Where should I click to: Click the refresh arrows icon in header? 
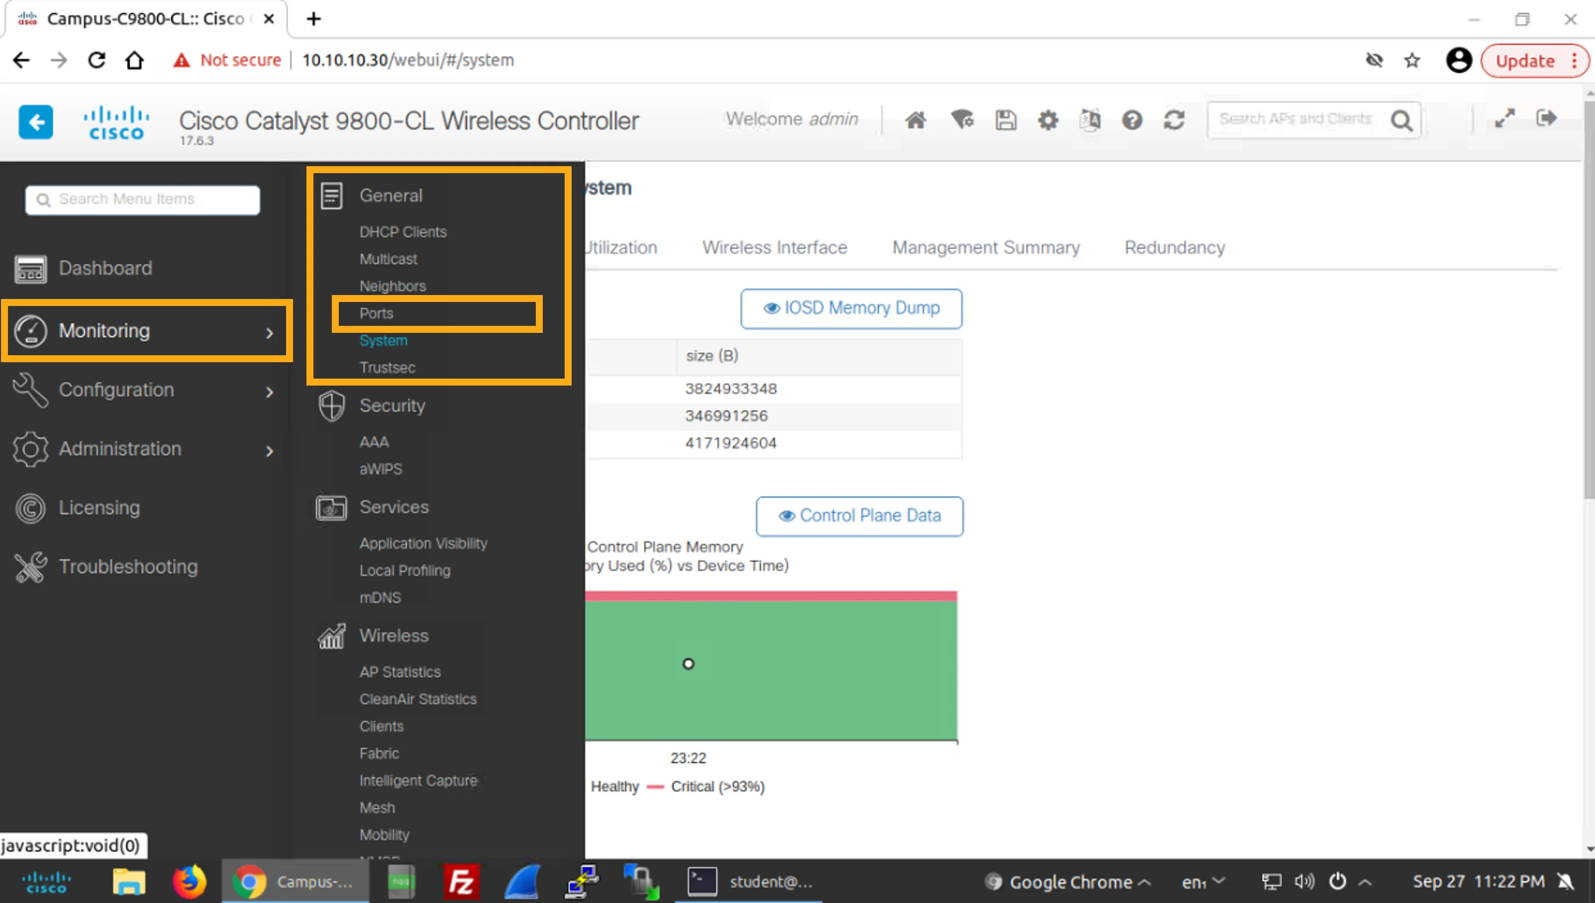click(1174, 120)
